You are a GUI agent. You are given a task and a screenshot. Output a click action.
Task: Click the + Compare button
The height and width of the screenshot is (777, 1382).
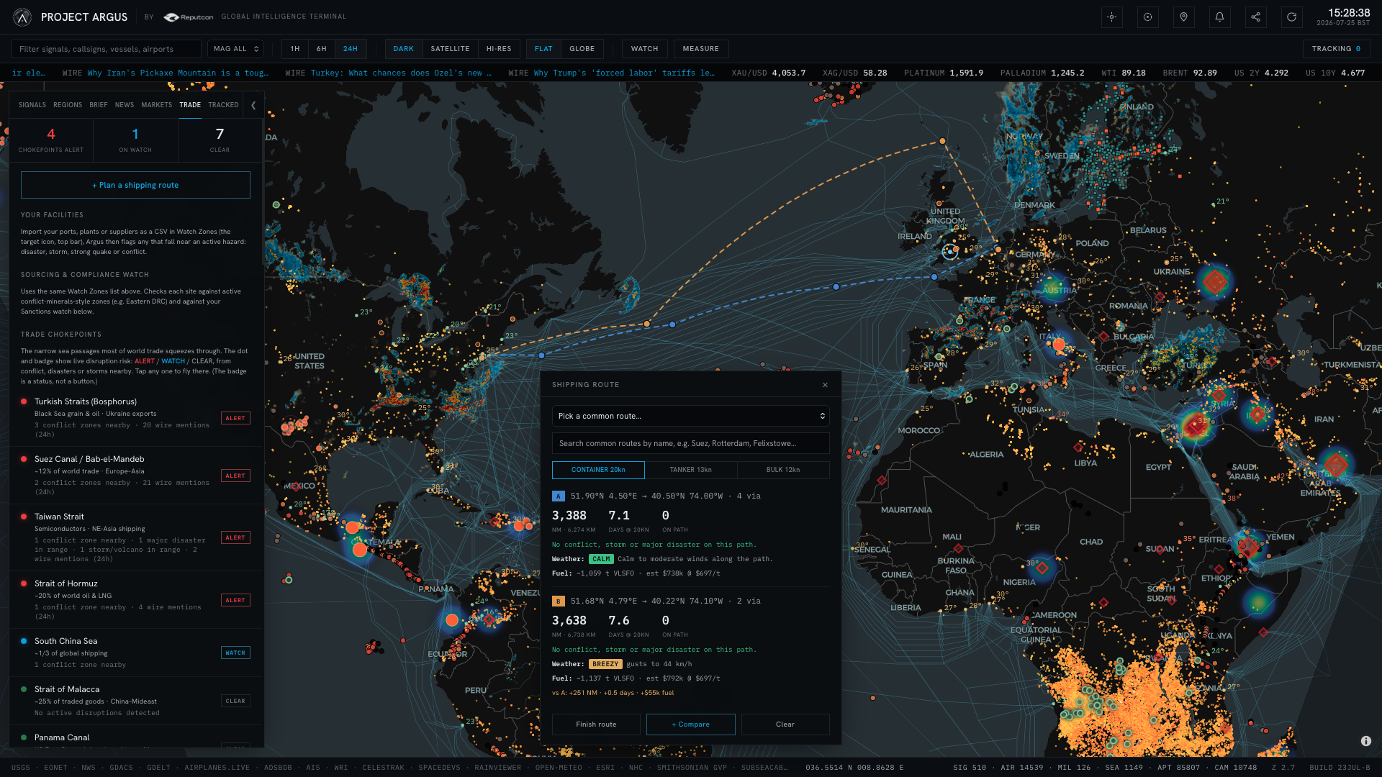691,724
